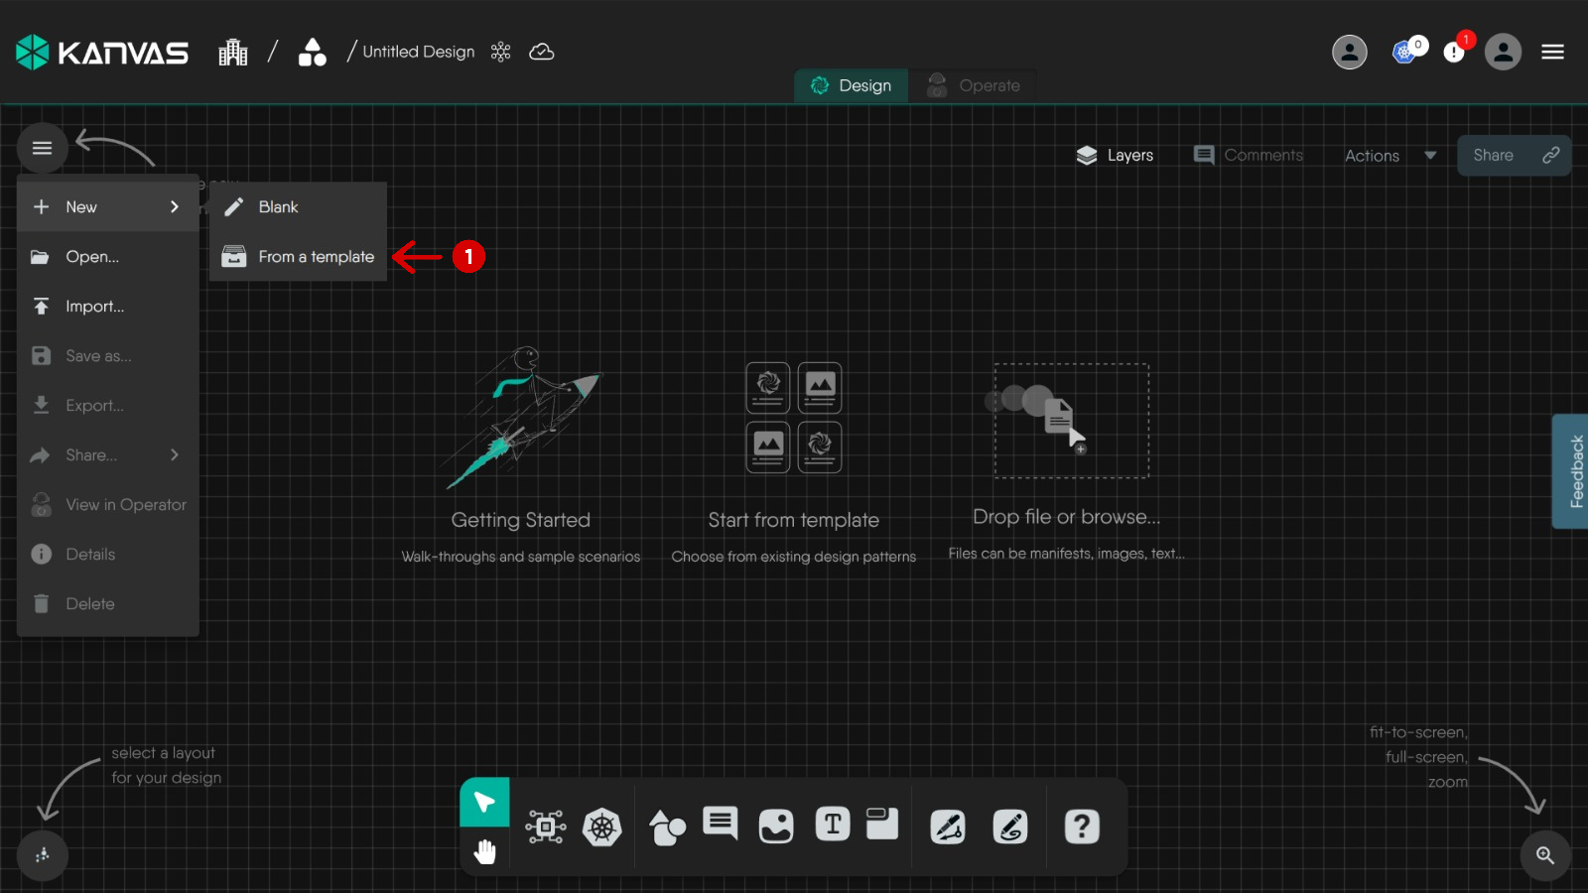The width and height of the screenshot is (1588, 893).
Task: Select the comment bubble tool
Action: coord(721,824)
